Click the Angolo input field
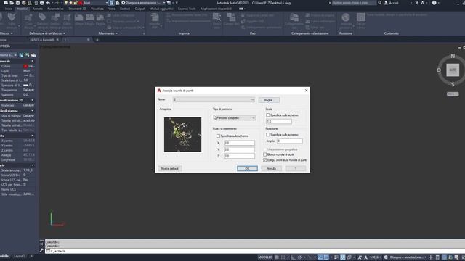465x261 pixels. click(x=289, y=141)
